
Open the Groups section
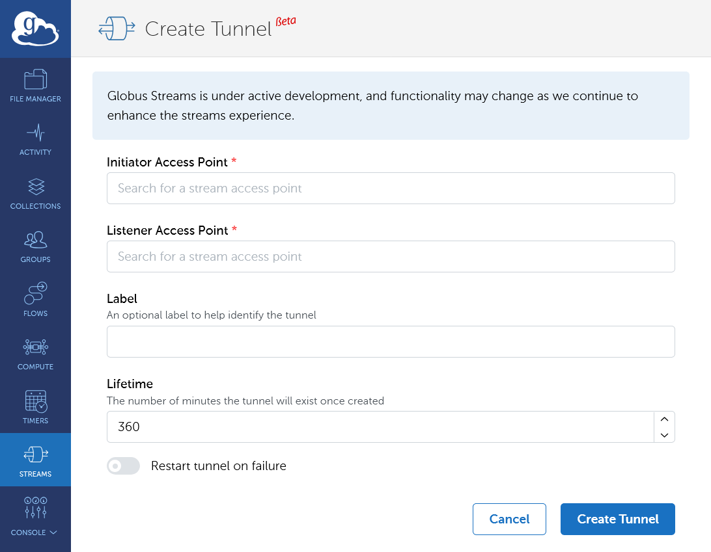coord(35,246)
